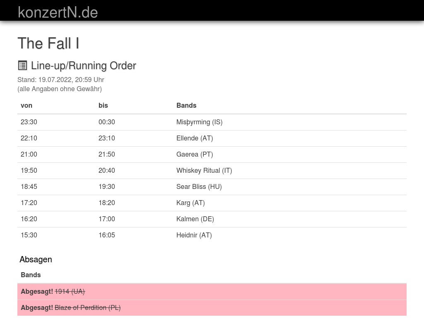Click the cancelled Blaze of Perdition entry
This screenshot has width=424, height=324.
pyautogui.click(x=87, y=307)
